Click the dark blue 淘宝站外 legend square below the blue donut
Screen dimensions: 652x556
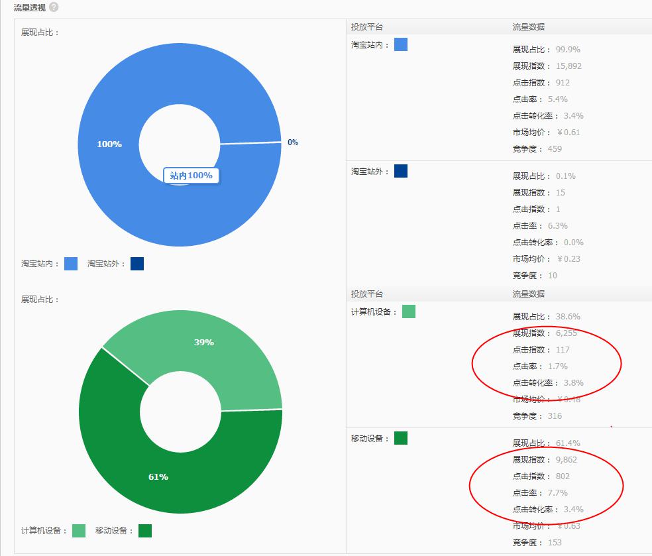click(x=137, y=264)
